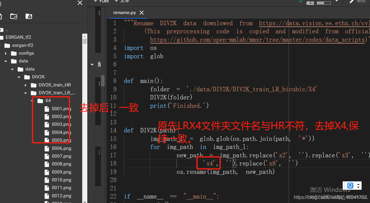
Task: Open the data.vision.ee.ethz.ch link on line 1
Action: (314, 23)
